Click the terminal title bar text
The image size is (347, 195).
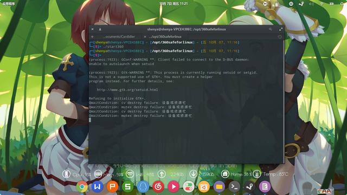187,29
